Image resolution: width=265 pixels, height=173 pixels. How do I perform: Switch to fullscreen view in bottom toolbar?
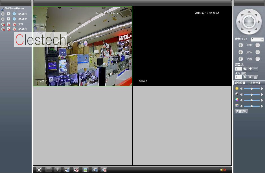pyautogui.click(x=39, y=170)
